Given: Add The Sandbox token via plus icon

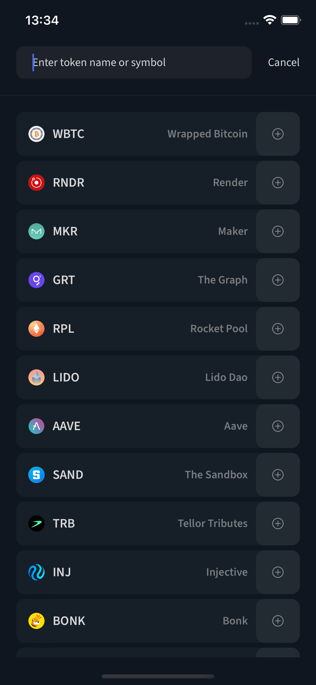Looking at the screenshot, I should 278,475.
